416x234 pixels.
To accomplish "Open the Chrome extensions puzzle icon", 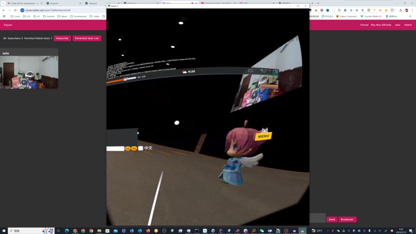I will tap(392, 10).
